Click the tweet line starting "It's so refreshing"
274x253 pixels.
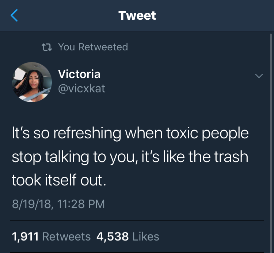[x=130, y=133]
